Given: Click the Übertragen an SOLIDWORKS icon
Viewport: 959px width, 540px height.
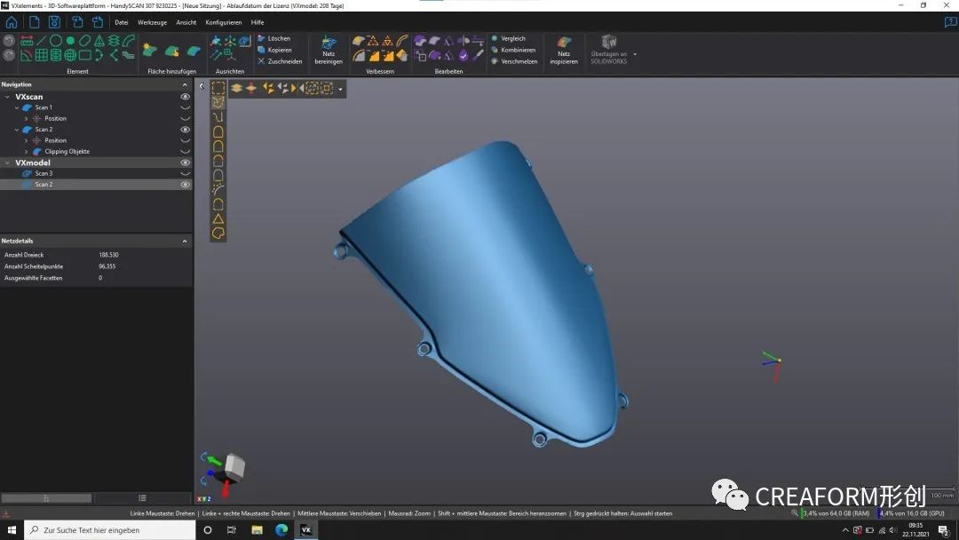Looking at the screenshot, I should point(609,50).
